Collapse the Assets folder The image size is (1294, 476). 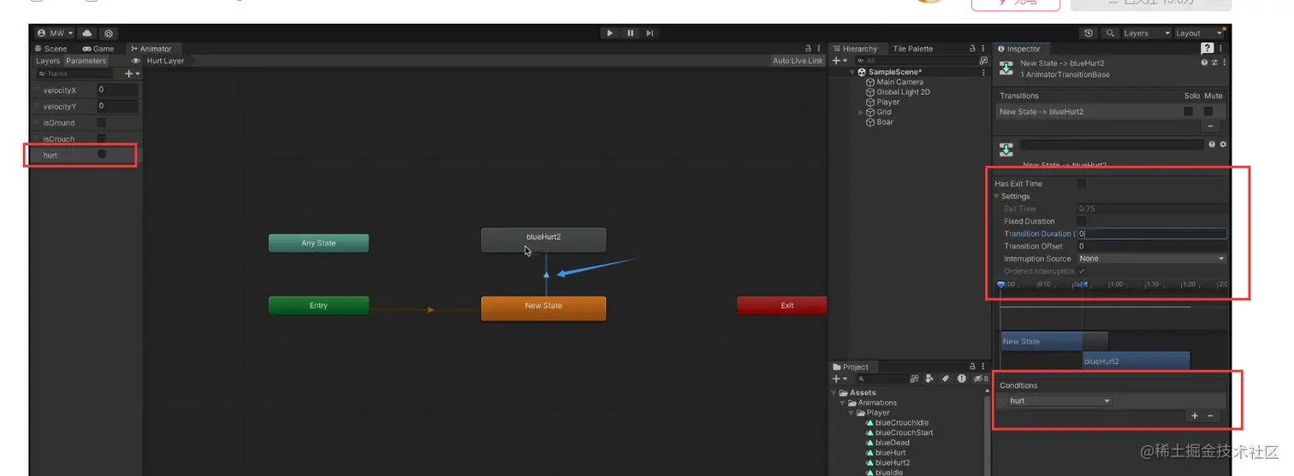pyautogui.click(x=834, y=393)
